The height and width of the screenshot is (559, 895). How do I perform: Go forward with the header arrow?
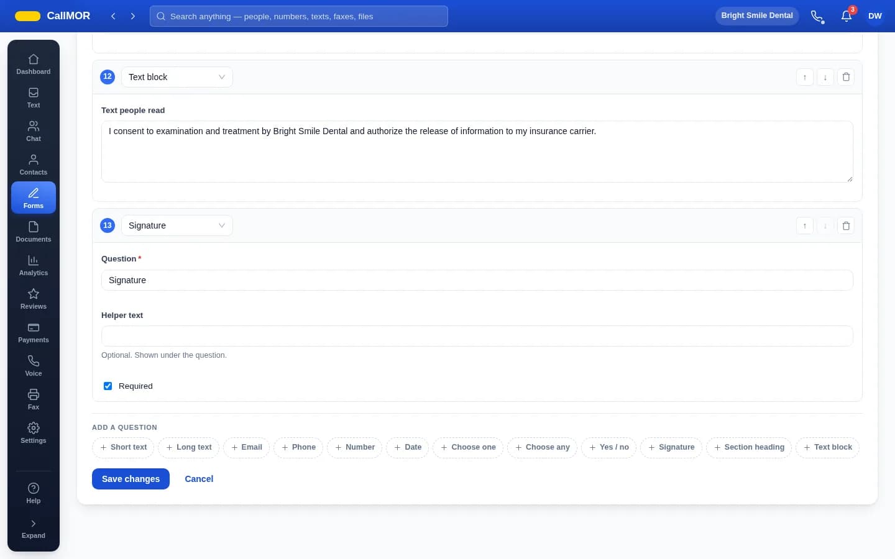(133, 16)
